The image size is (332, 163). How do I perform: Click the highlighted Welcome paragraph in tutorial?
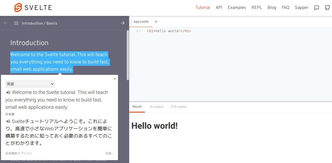pyautogui.click(x=60, y=62)
